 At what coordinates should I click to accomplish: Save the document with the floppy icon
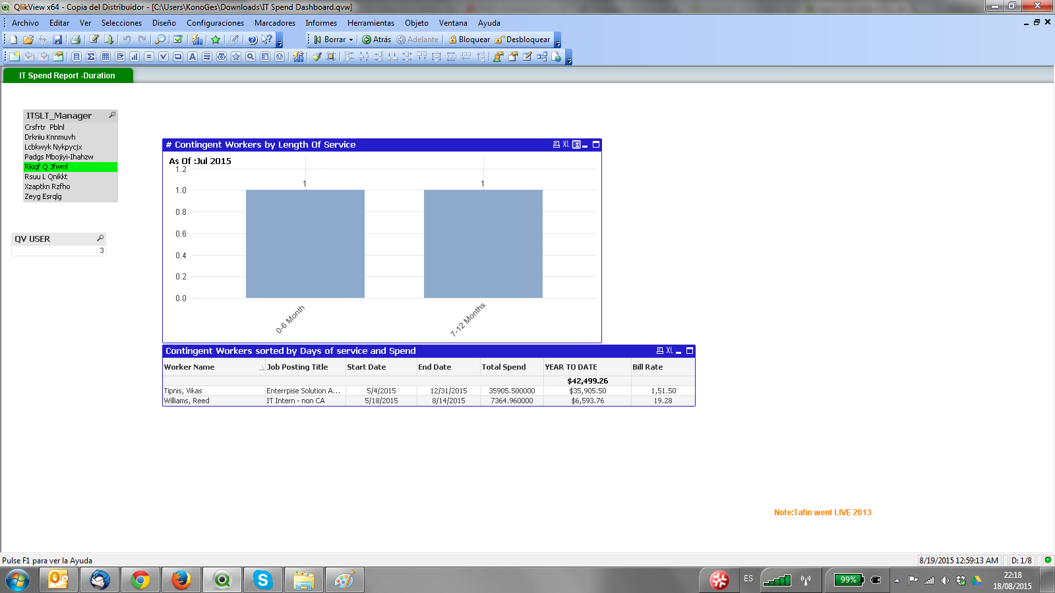click(x=57, y=40)
